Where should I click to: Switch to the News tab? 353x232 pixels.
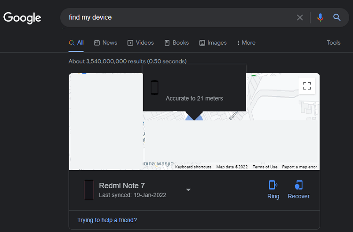click(105, 43)
